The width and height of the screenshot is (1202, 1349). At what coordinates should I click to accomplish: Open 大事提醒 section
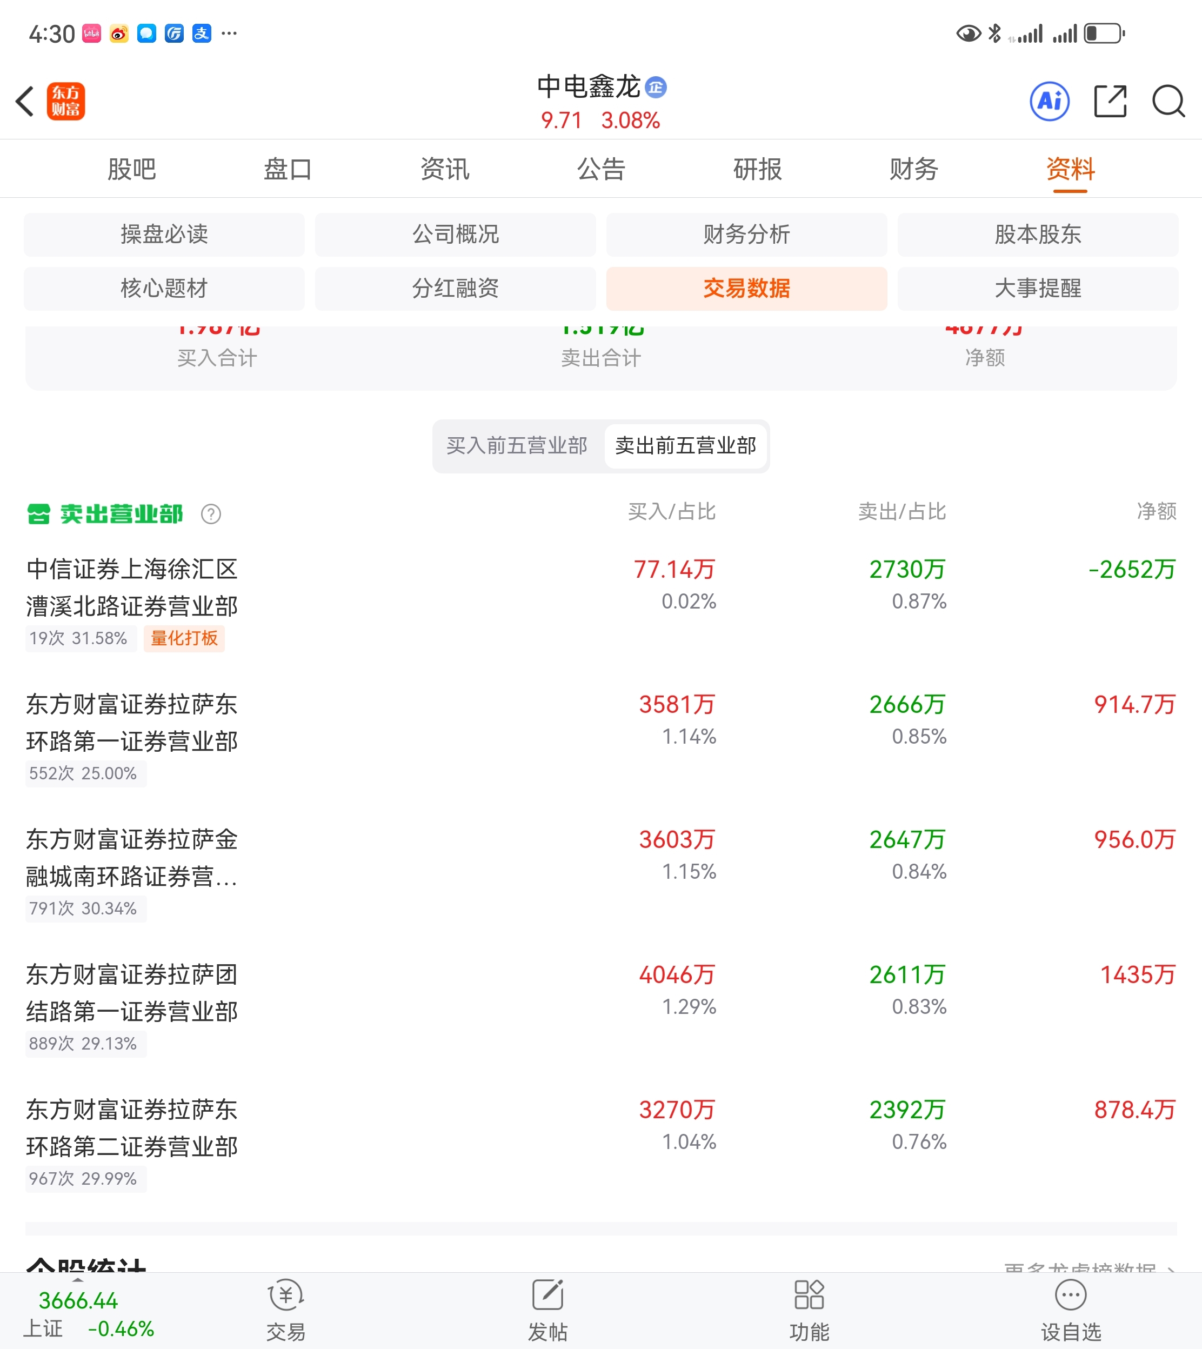pos(1038,289)
